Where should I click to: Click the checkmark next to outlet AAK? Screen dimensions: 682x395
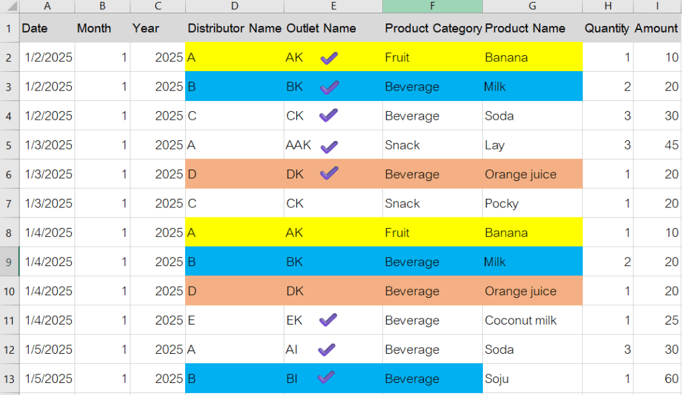(329, 146)
